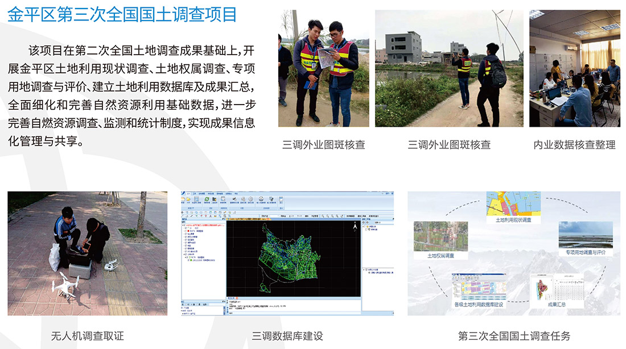Click the caption 三调数据库建设
The width and height of the screenshot is (626, 349).
tap(287, 336)
